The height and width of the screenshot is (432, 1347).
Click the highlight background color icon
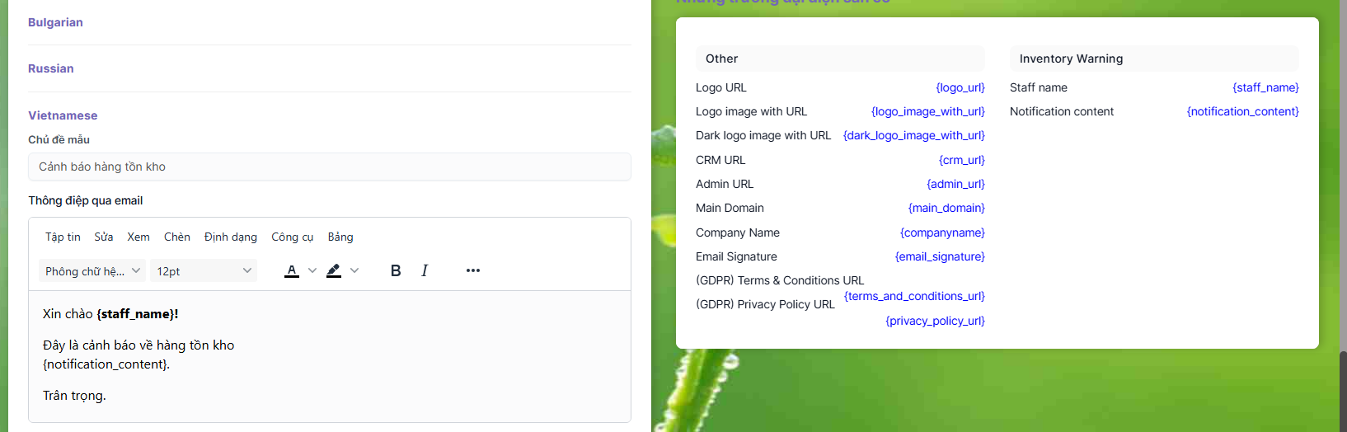pos(334,270)
